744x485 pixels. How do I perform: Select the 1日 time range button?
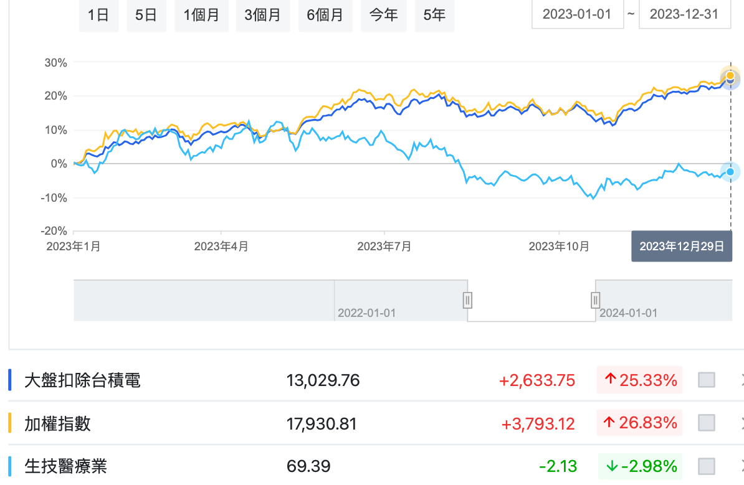point(98,15)
